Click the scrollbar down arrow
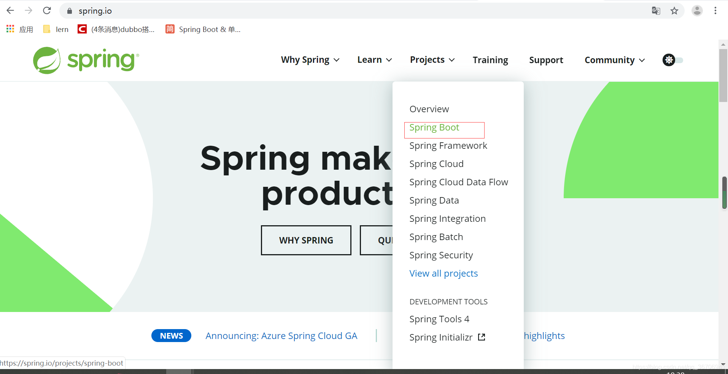728x374 pixels. click(723, 364)
